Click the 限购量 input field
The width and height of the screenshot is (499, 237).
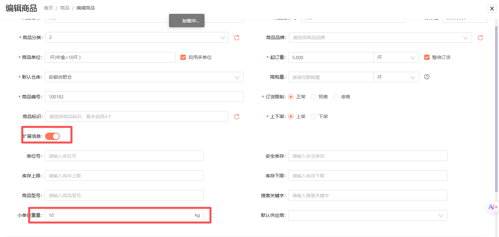[x=331, y=77]
